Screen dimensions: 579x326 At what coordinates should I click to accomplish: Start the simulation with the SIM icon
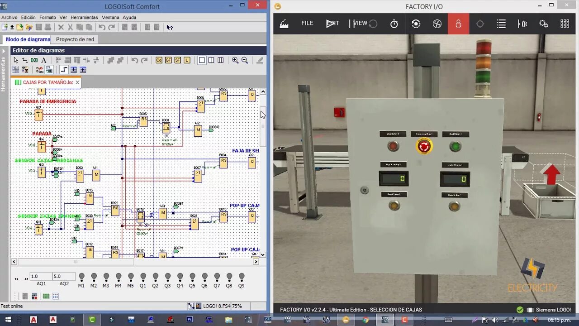point(40,70)
